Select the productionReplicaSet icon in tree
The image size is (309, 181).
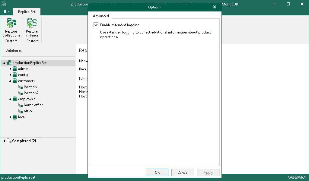click(x=9, y=63)
